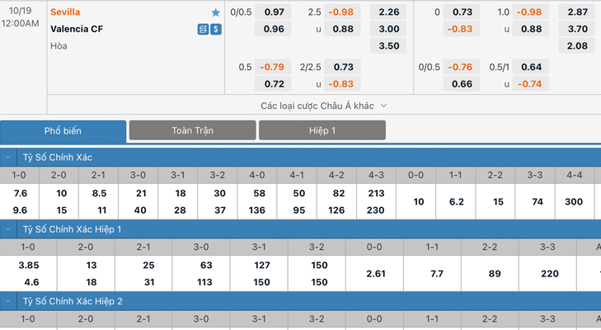
Task: Click the dollar sign icon beside Valencia CF
Action: pyautogui.click(x=216, y=29)
